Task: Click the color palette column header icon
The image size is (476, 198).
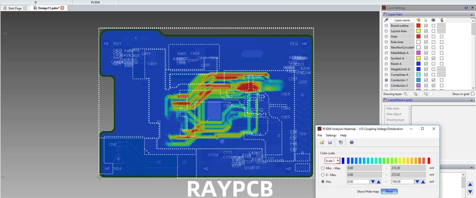Action: pyautogui.click(x=418, y=20)
